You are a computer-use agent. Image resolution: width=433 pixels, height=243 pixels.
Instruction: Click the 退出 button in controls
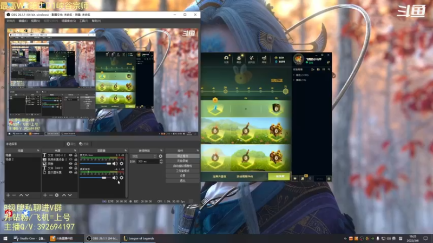[x=182, y=181]
